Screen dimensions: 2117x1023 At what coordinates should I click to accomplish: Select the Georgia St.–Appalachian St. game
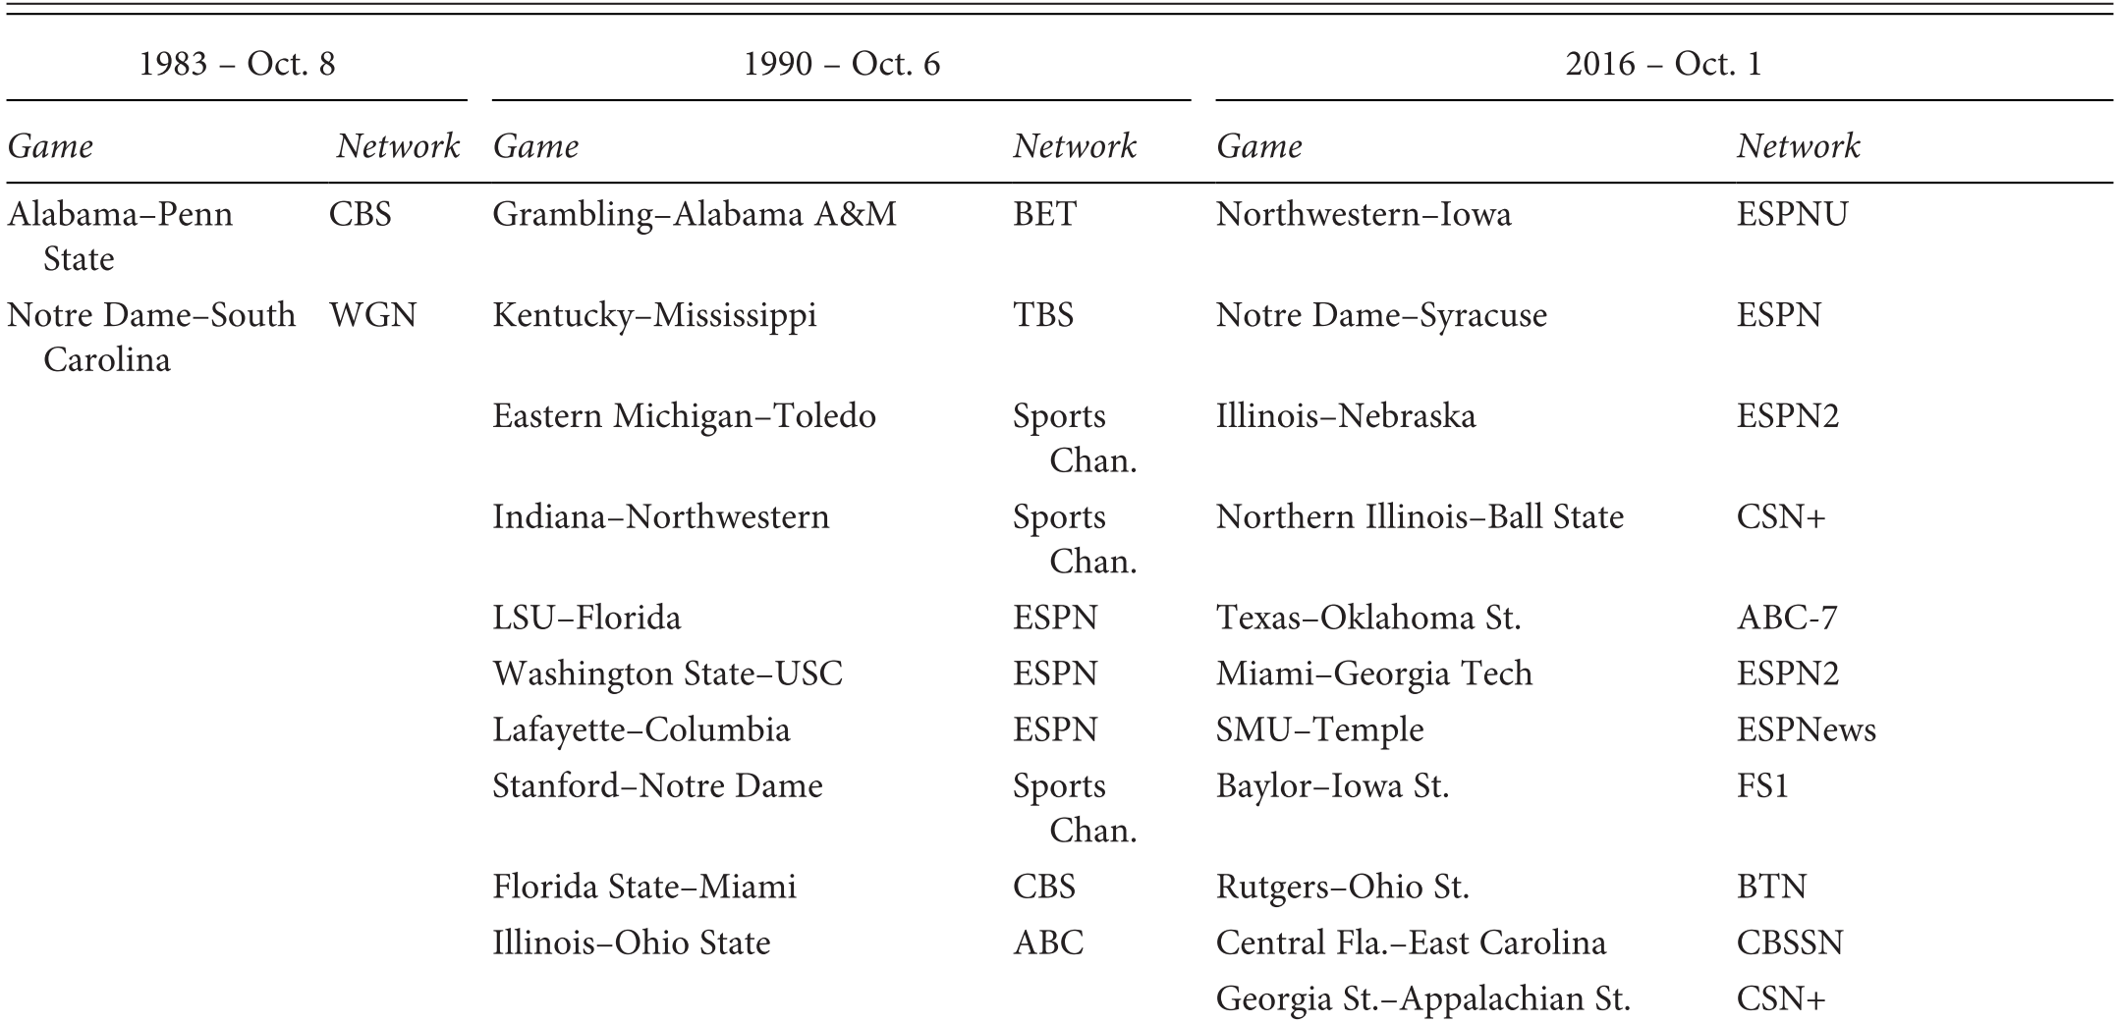pos(1422,998)
